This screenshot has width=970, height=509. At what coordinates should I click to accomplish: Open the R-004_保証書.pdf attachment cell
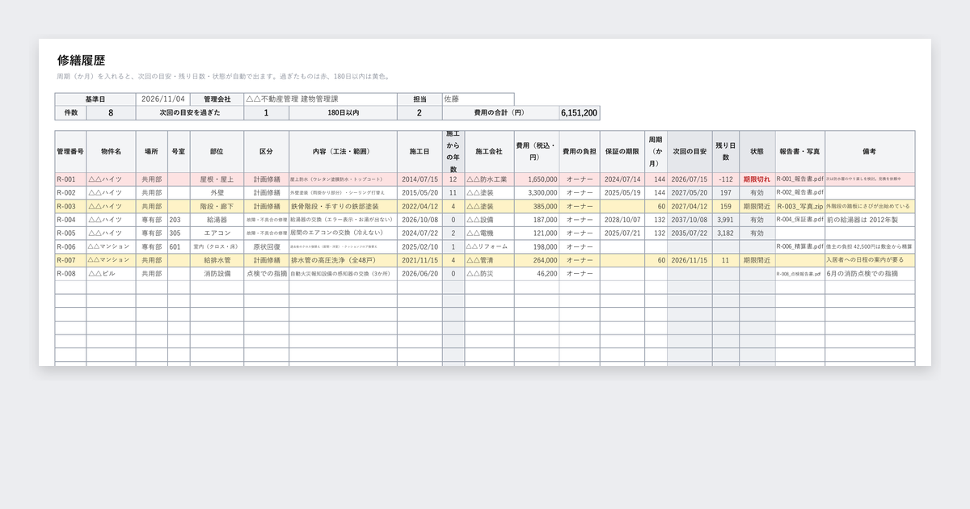click(799, 220)
